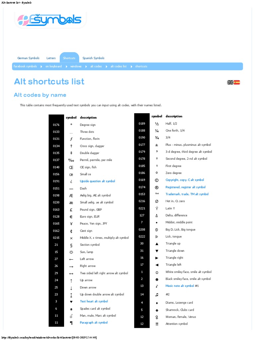The height and width of the screenshot is (340, 255).
Task: Click the white smiley face symbol
Action: tap(157, 272)
